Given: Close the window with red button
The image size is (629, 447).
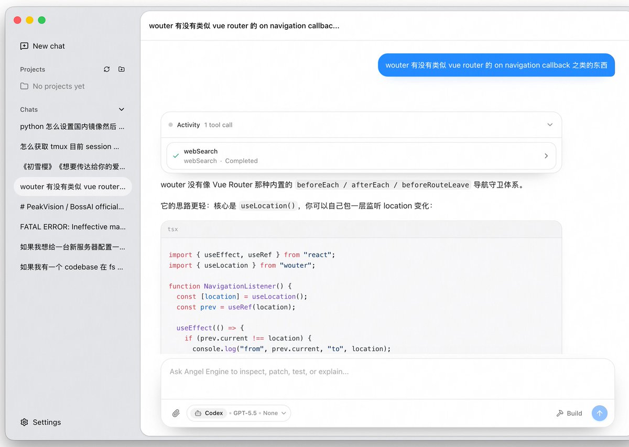Looking at the screenshot, I should pos(17,20).
